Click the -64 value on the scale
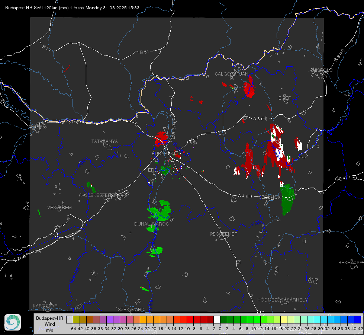 point(73,329)
